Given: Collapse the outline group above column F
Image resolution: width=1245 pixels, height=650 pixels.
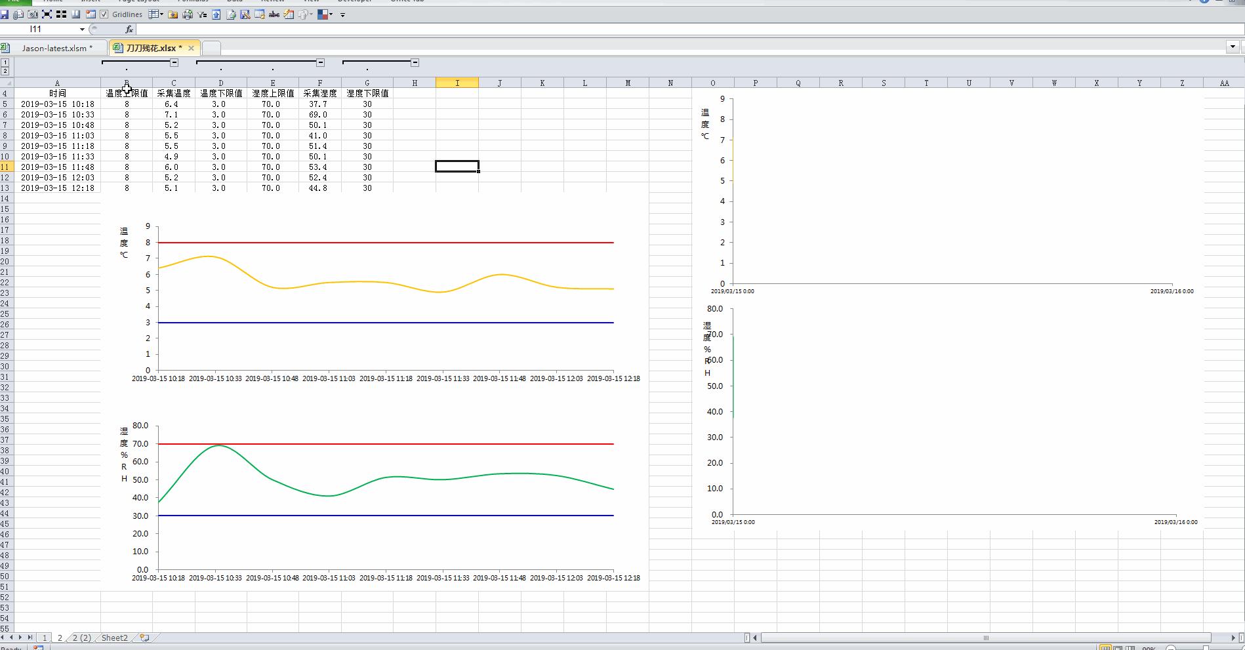Looking at the screenshot, I should 320,63.
